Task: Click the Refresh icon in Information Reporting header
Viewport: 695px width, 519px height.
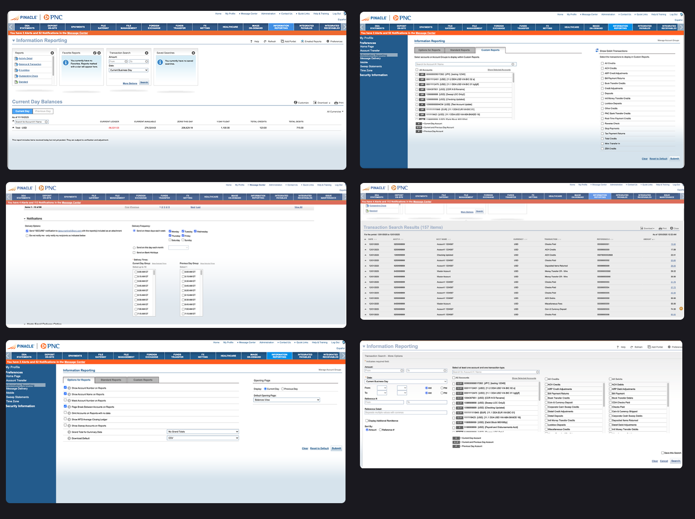Action: 265,41
